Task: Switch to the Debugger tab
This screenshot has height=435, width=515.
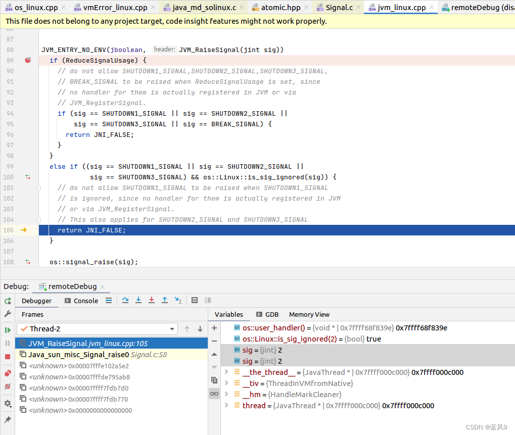Action: click(x=36, y=301)
